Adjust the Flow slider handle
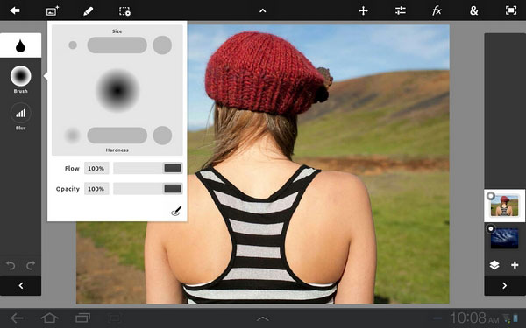The image size is (526, 328). click(x=173, y=168)
